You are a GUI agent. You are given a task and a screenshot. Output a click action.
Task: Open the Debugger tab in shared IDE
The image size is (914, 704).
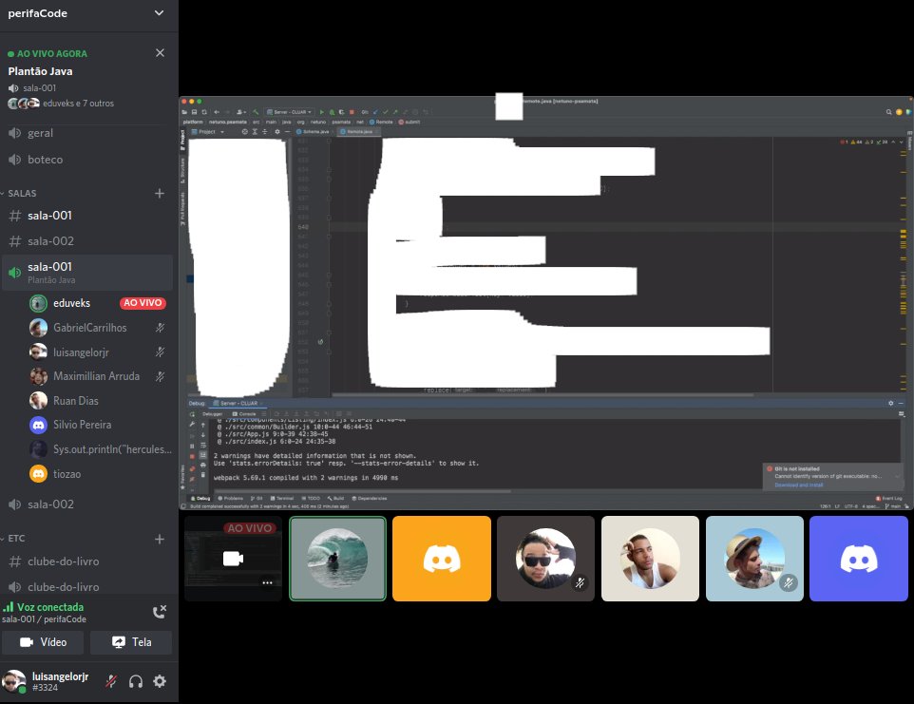[212, 414]
